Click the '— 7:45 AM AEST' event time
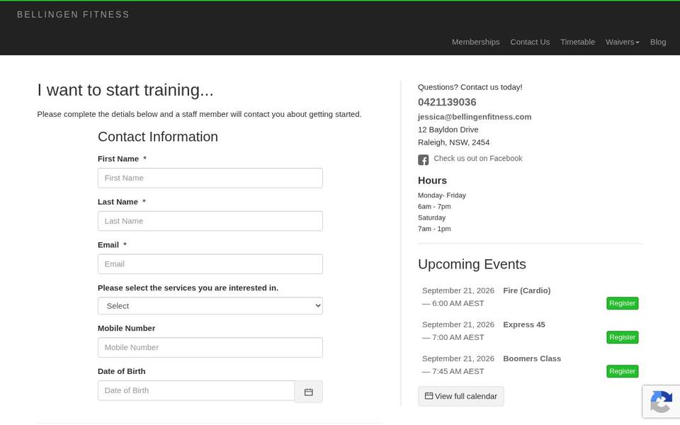680x425 pixels. pos(453,371)
